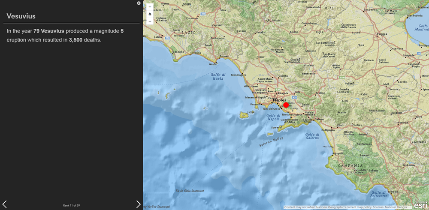Click the map attribution text
The width and height of the screenshot is (429, 210).
click(347, 207)
